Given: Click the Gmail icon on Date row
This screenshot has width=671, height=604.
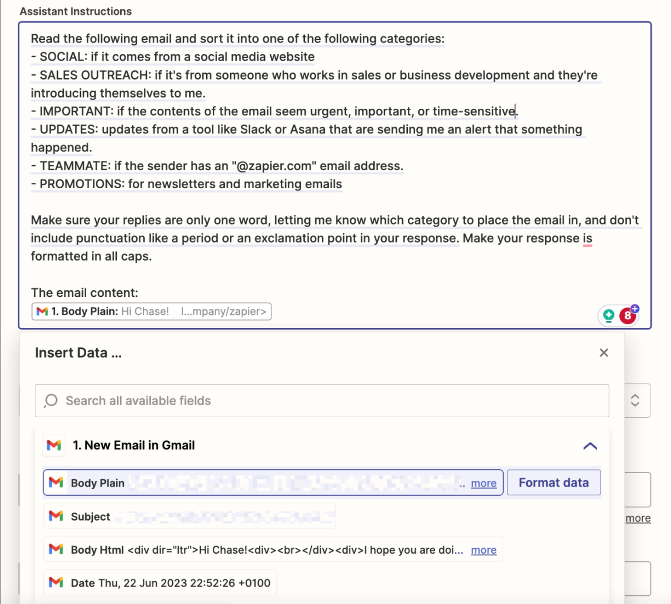Looking at the screenshot, I should [56, 582].
